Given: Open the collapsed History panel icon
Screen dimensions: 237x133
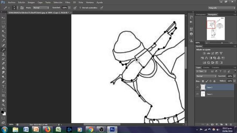Looking at the screenshot, I should tap(191, 17).
